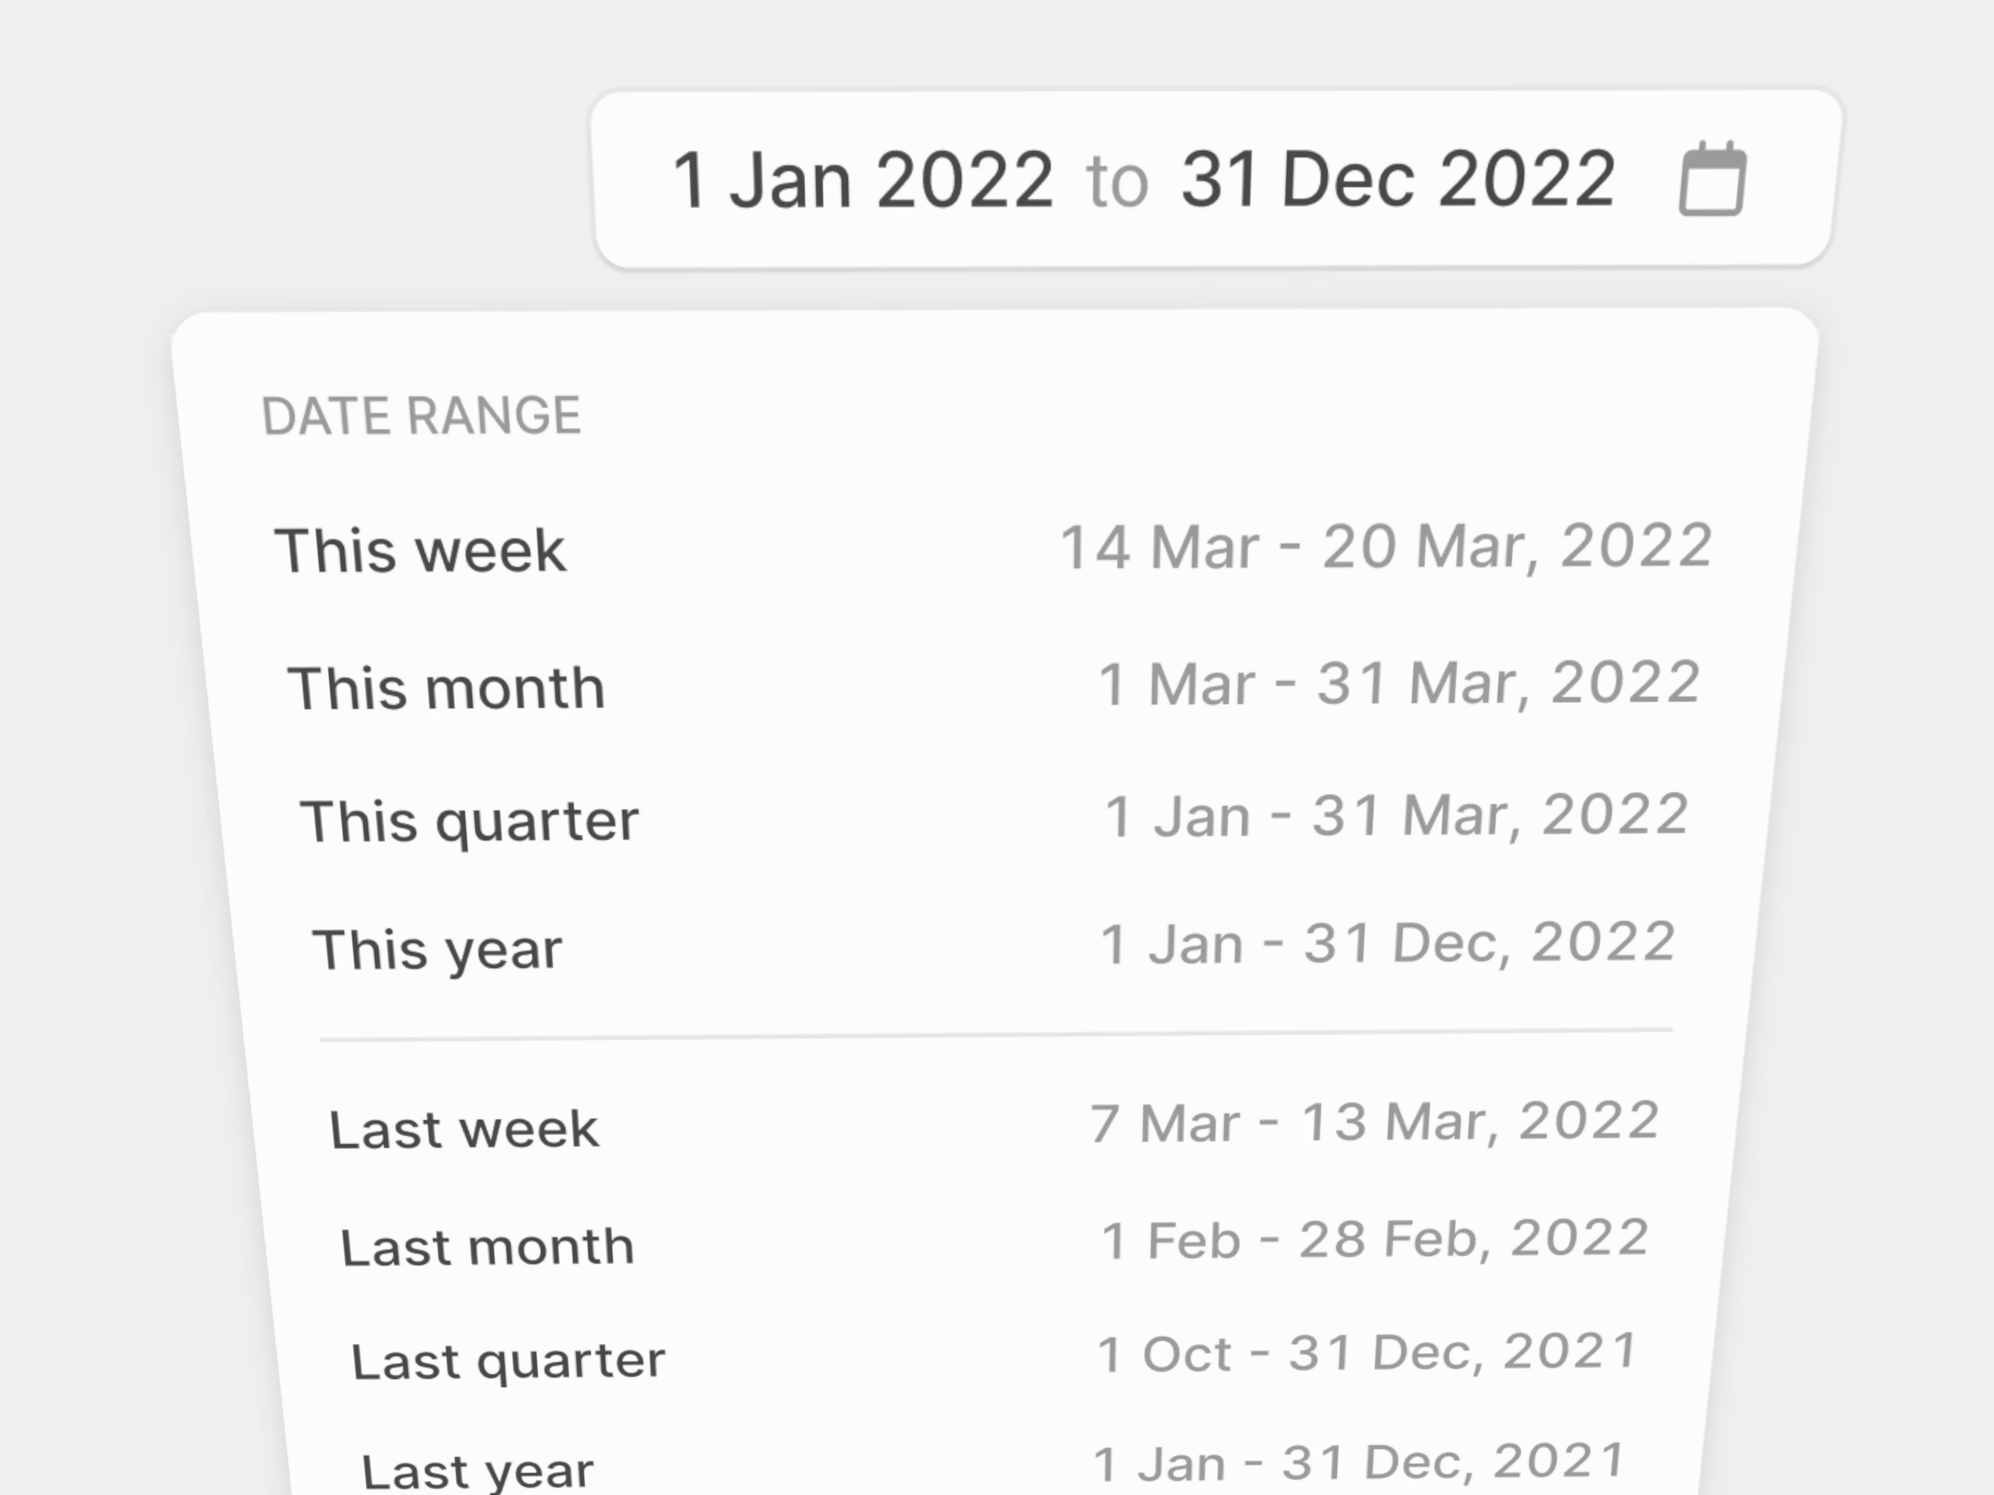The image size is (1994, 1495).
Task: Click the 1 Feb - 28 Feb, 2022 range
Action: coord(1375,1239)
